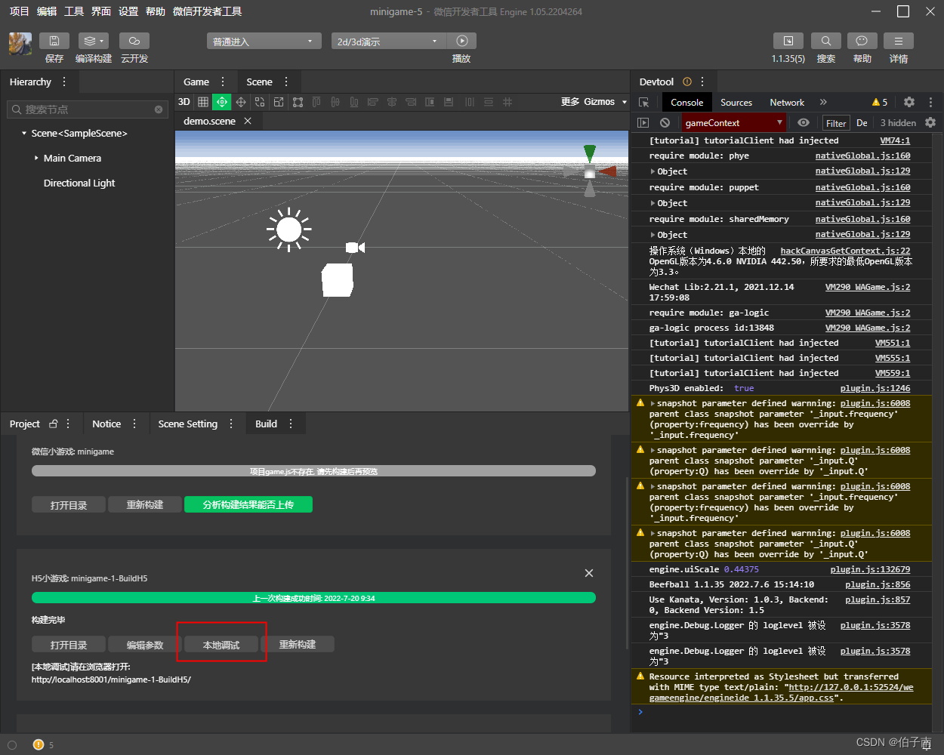Switch to the Scene tab

click(x=259, y=82)
